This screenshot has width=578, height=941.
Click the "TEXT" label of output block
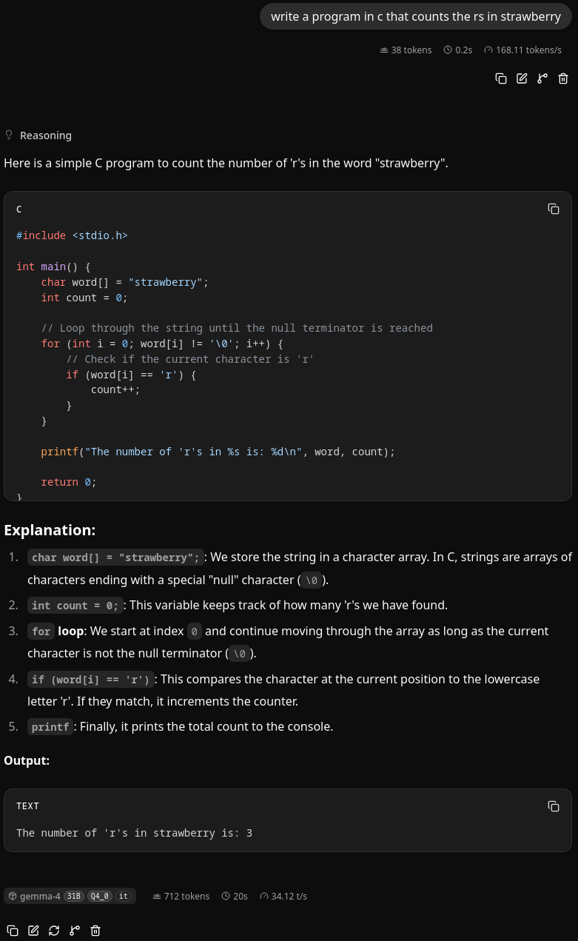pos(28,806)
